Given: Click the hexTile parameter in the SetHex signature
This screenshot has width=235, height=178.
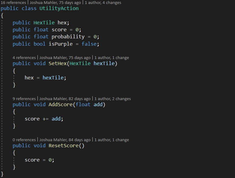Looking at the screenshot, I should (104, 63).
